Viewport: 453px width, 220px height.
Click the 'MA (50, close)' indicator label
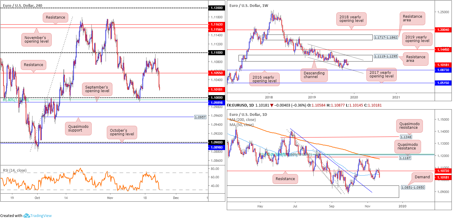(x=242, y=125)
